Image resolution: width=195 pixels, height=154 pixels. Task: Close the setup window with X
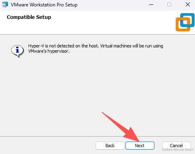[x=188, y=5]
